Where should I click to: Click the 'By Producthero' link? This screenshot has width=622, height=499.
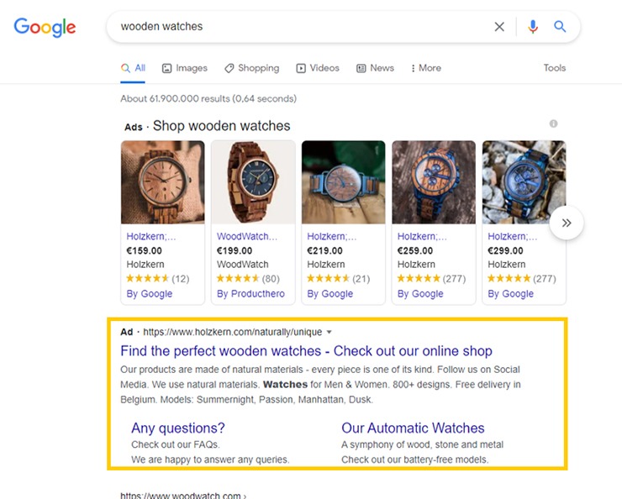coord(250,294)
